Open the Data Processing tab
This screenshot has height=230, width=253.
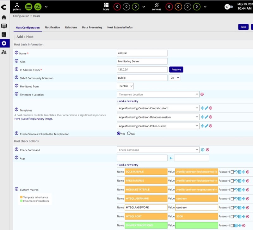pyautogui.click(x=92, y=27)
